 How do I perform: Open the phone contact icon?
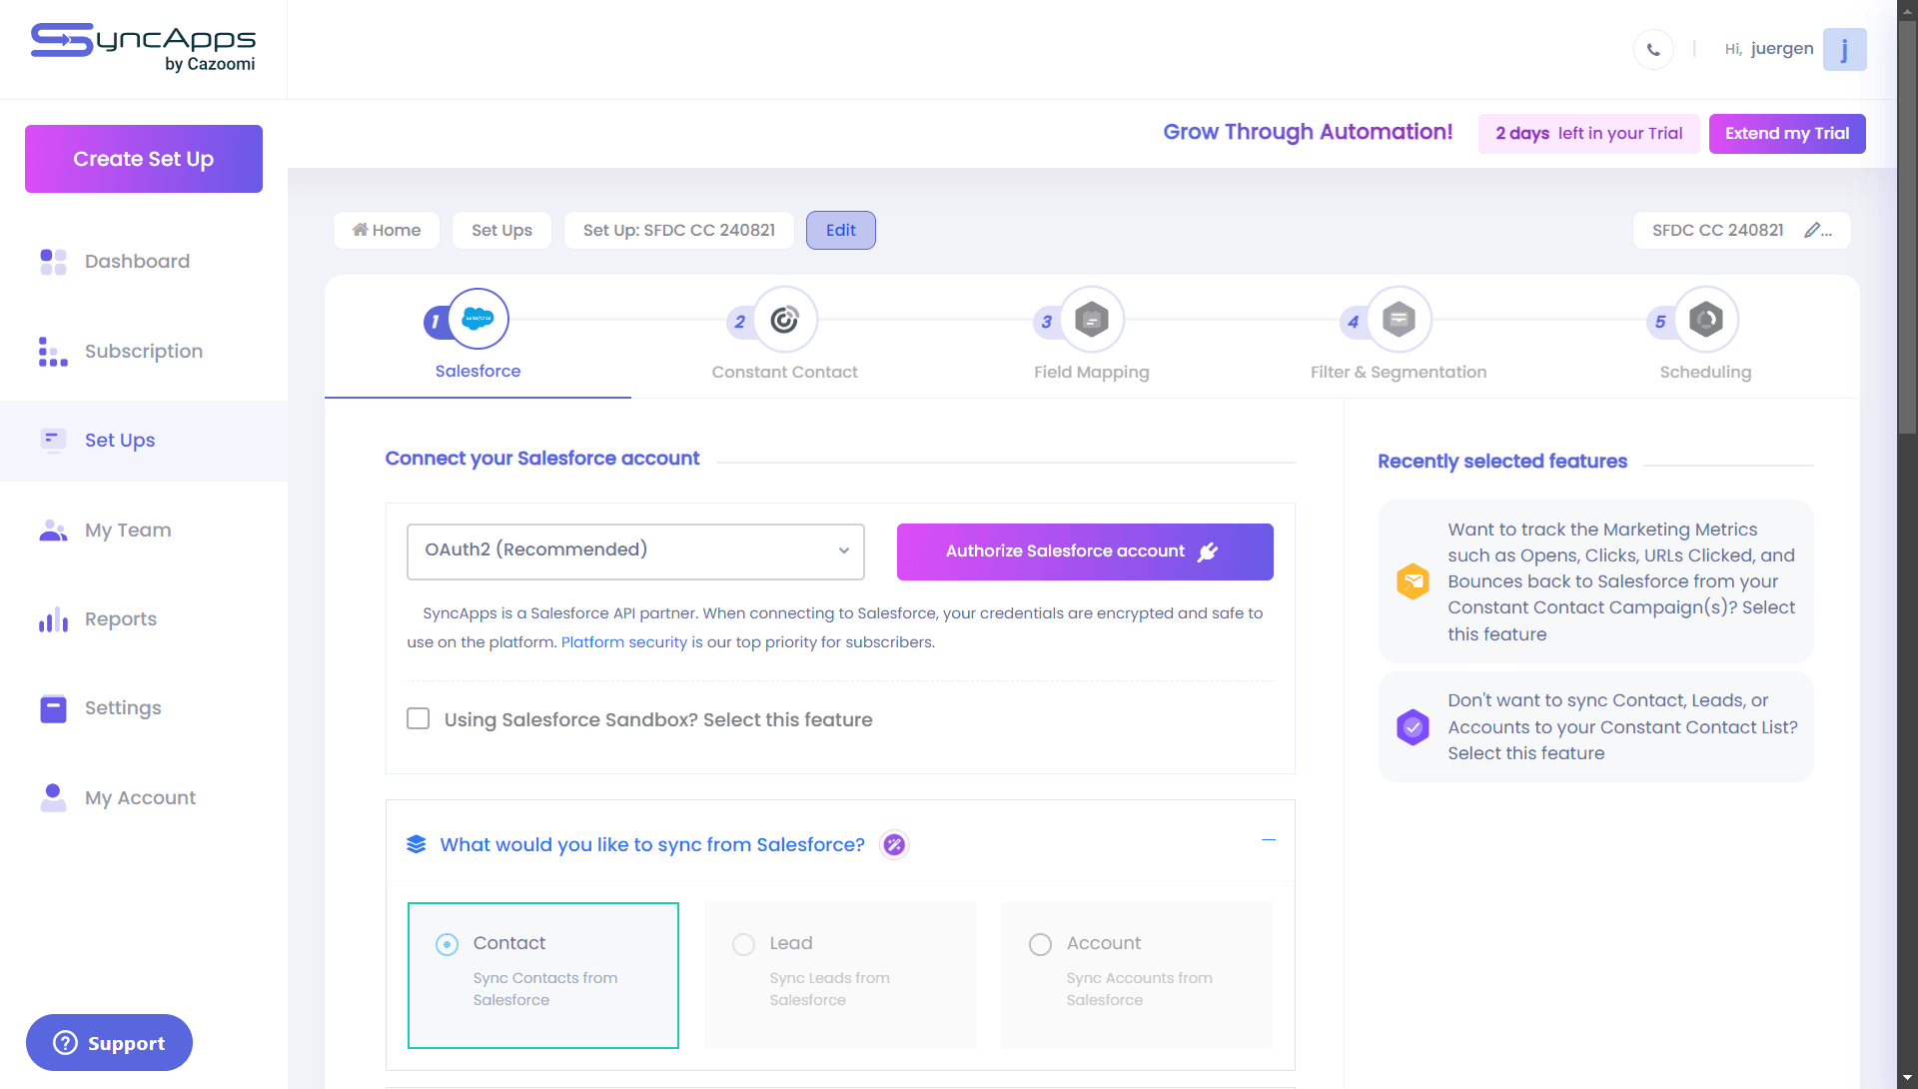pyautogui.click(x=1653, y=49)
